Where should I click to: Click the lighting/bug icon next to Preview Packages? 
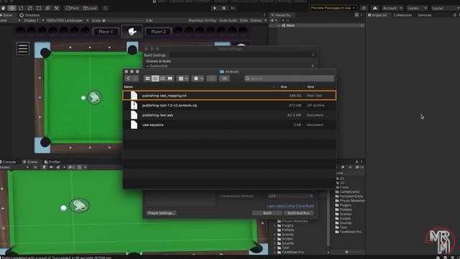[x=364, y=8]
